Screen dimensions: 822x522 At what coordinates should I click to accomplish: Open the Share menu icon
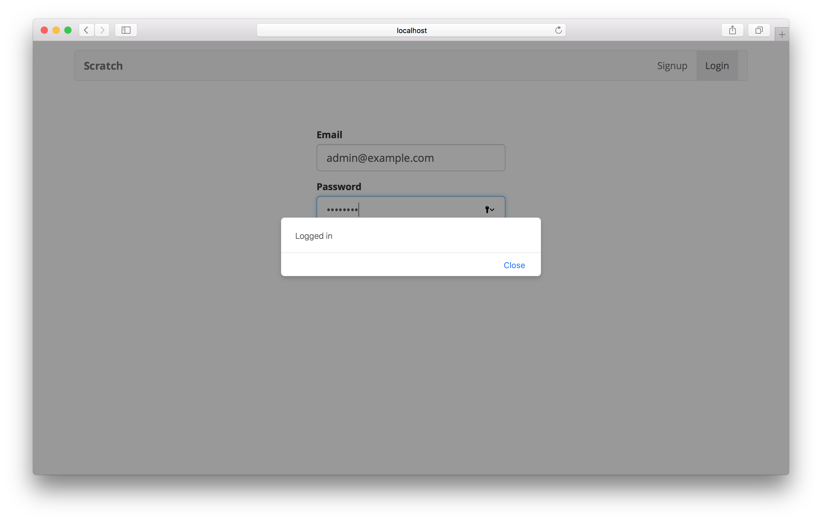coord(732,30)
